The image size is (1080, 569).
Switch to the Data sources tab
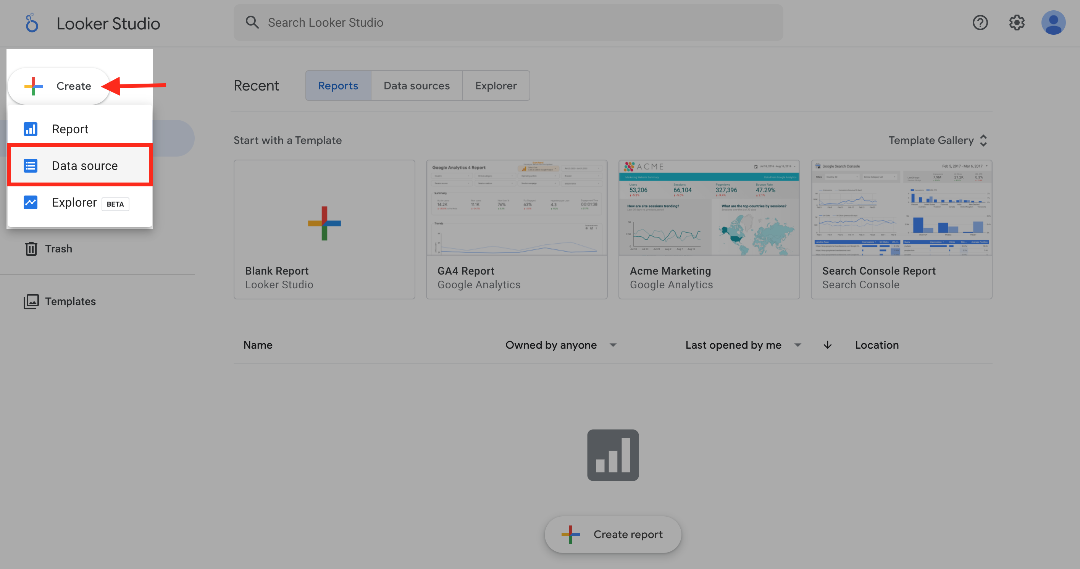(x=417, y=85)
